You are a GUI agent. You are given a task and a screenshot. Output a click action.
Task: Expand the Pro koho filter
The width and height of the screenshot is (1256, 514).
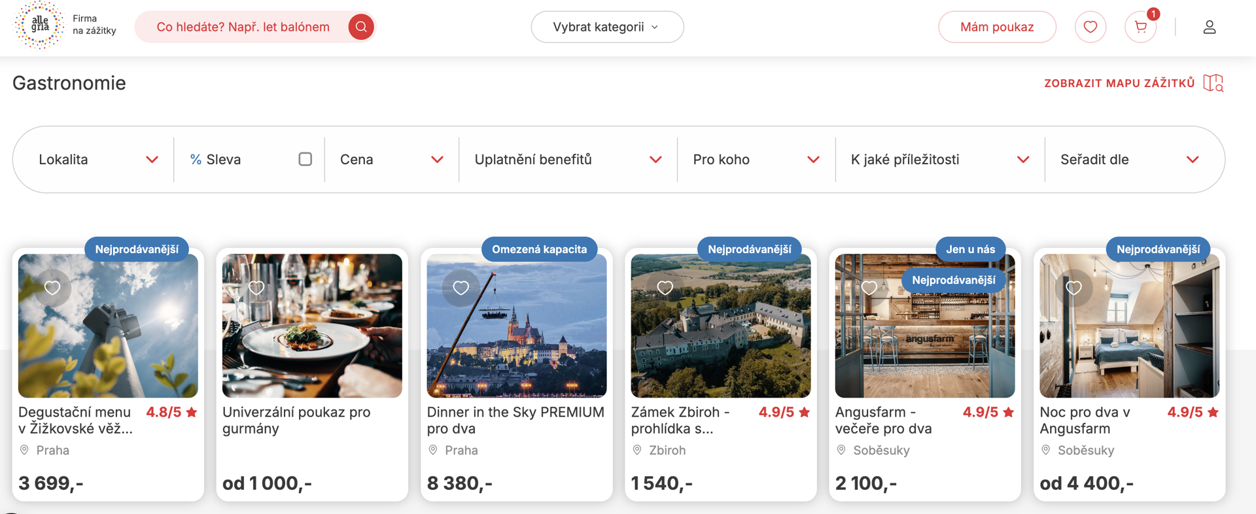pyautogui.click(x=756, y=160)
